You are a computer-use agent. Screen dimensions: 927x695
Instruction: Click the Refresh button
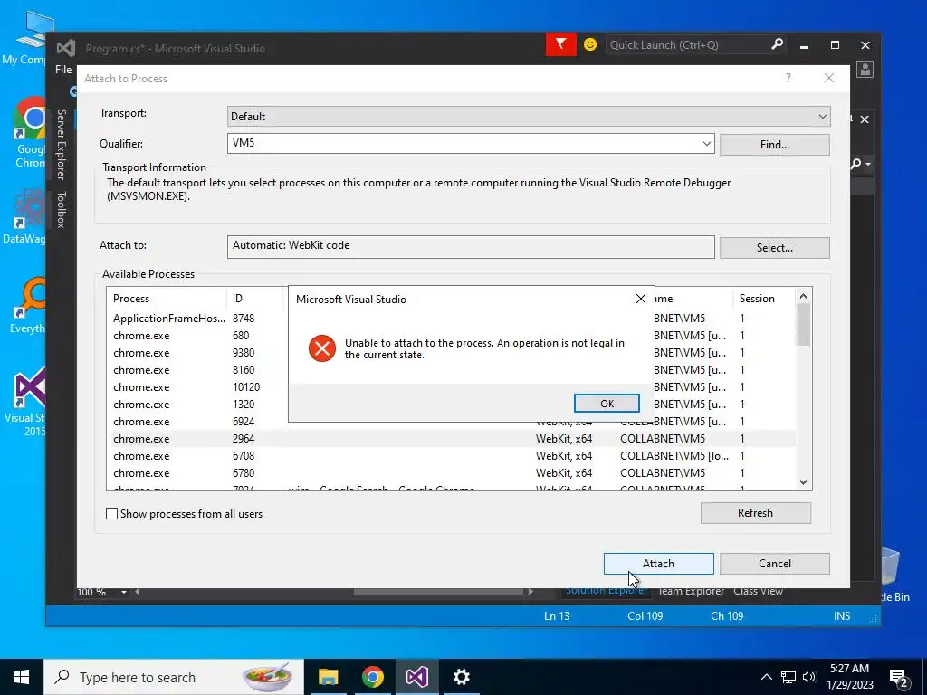755,513
